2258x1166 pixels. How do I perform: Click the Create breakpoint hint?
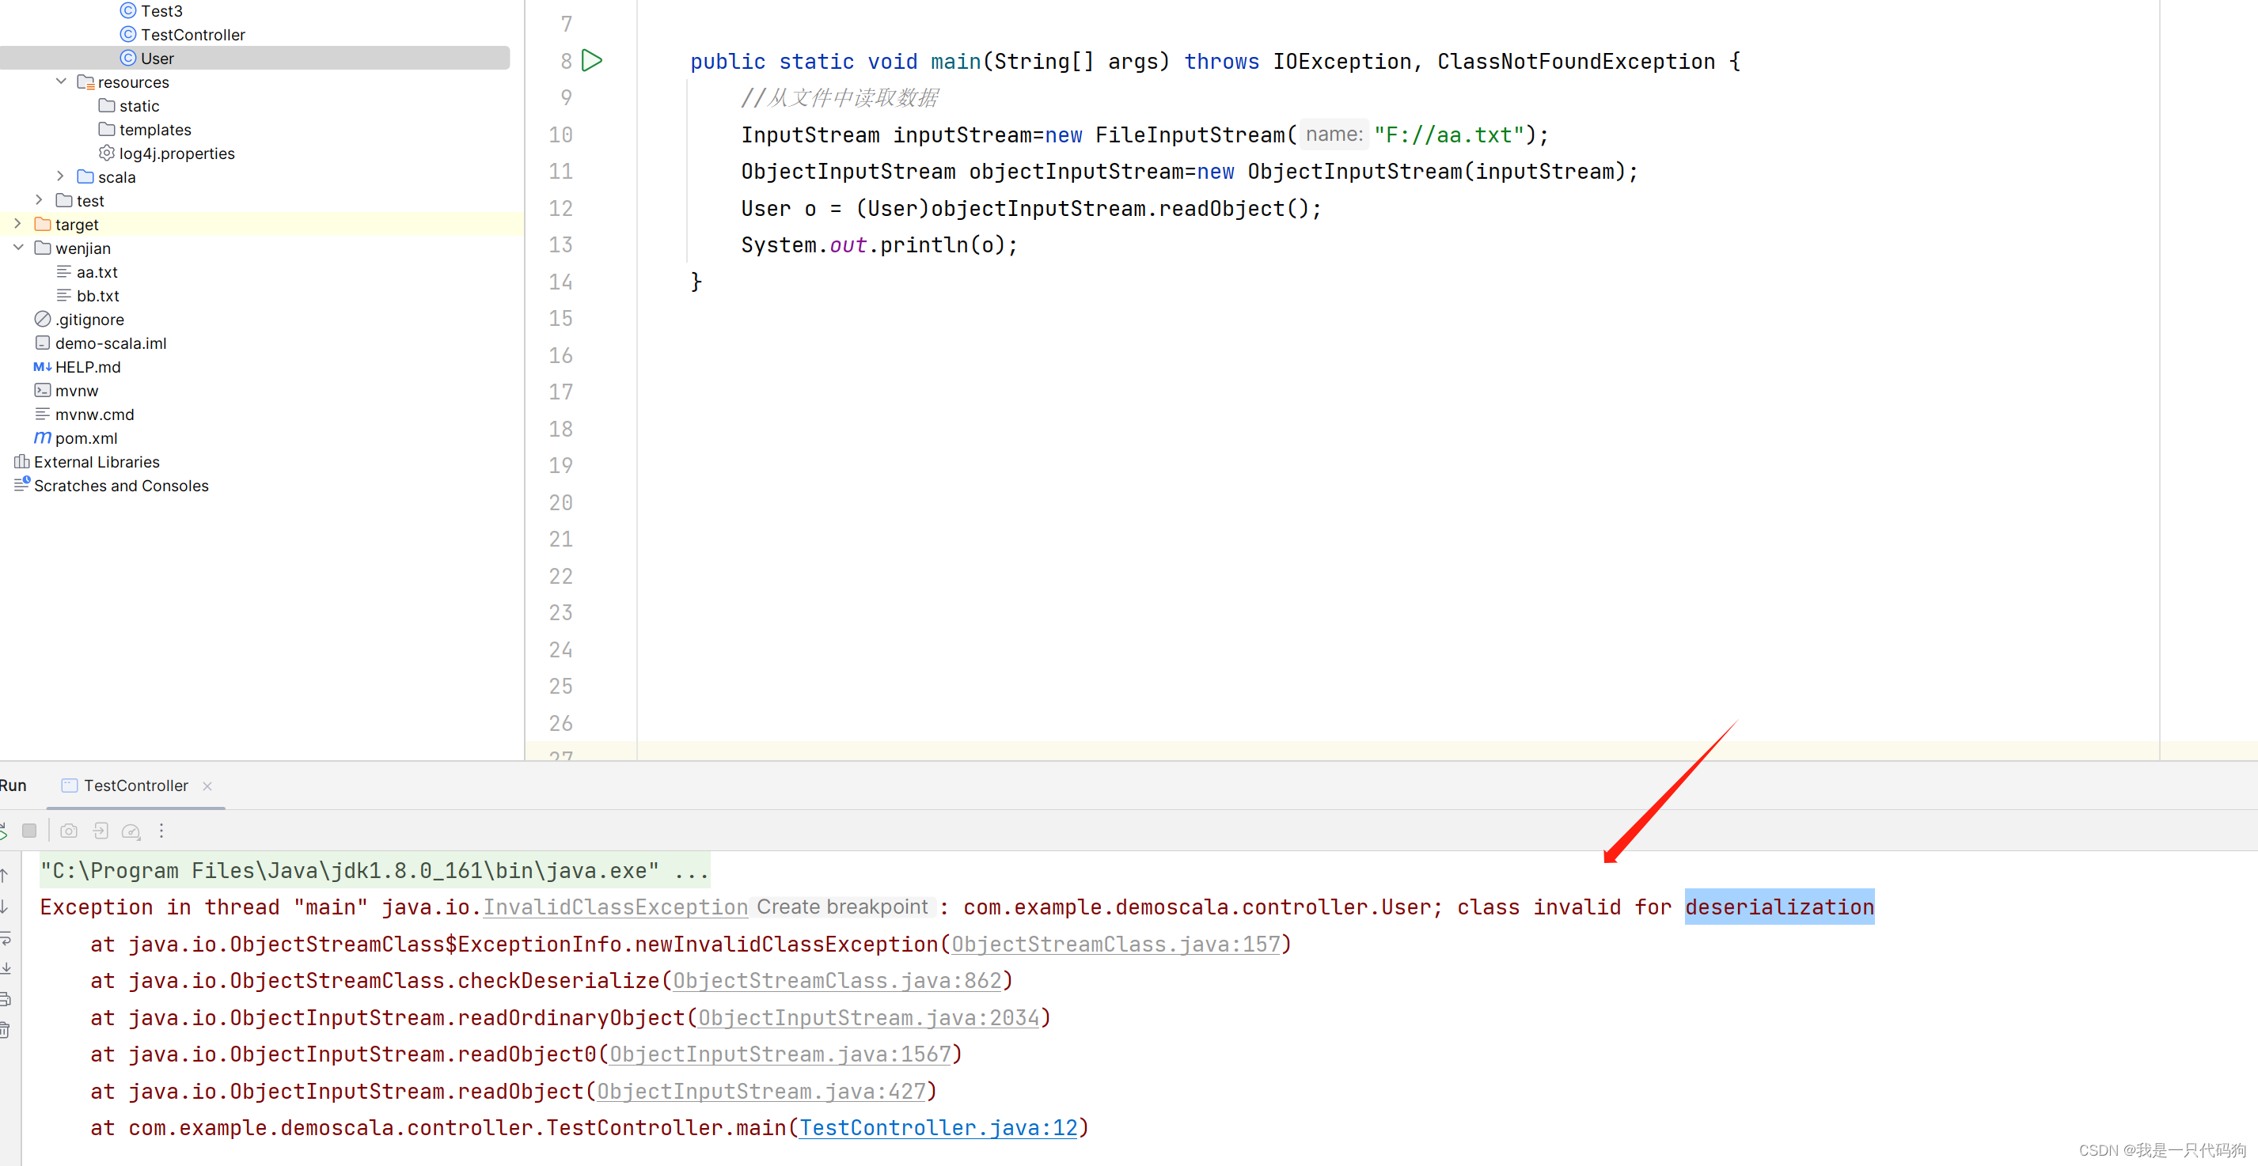click(x=841, y=907)
